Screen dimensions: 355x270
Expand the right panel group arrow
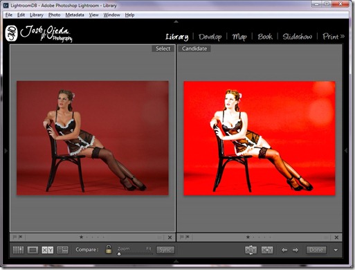pos(346,150)
